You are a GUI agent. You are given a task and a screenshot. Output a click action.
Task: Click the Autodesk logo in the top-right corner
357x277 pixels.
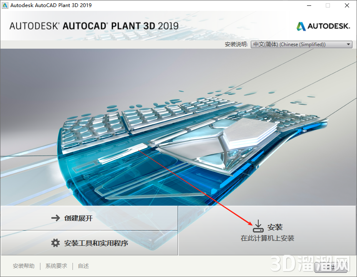(323, 26)
